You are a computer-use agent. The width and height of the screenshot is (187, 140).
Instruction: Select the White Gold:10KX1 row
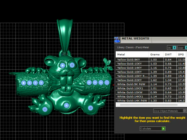pos(151,88)
